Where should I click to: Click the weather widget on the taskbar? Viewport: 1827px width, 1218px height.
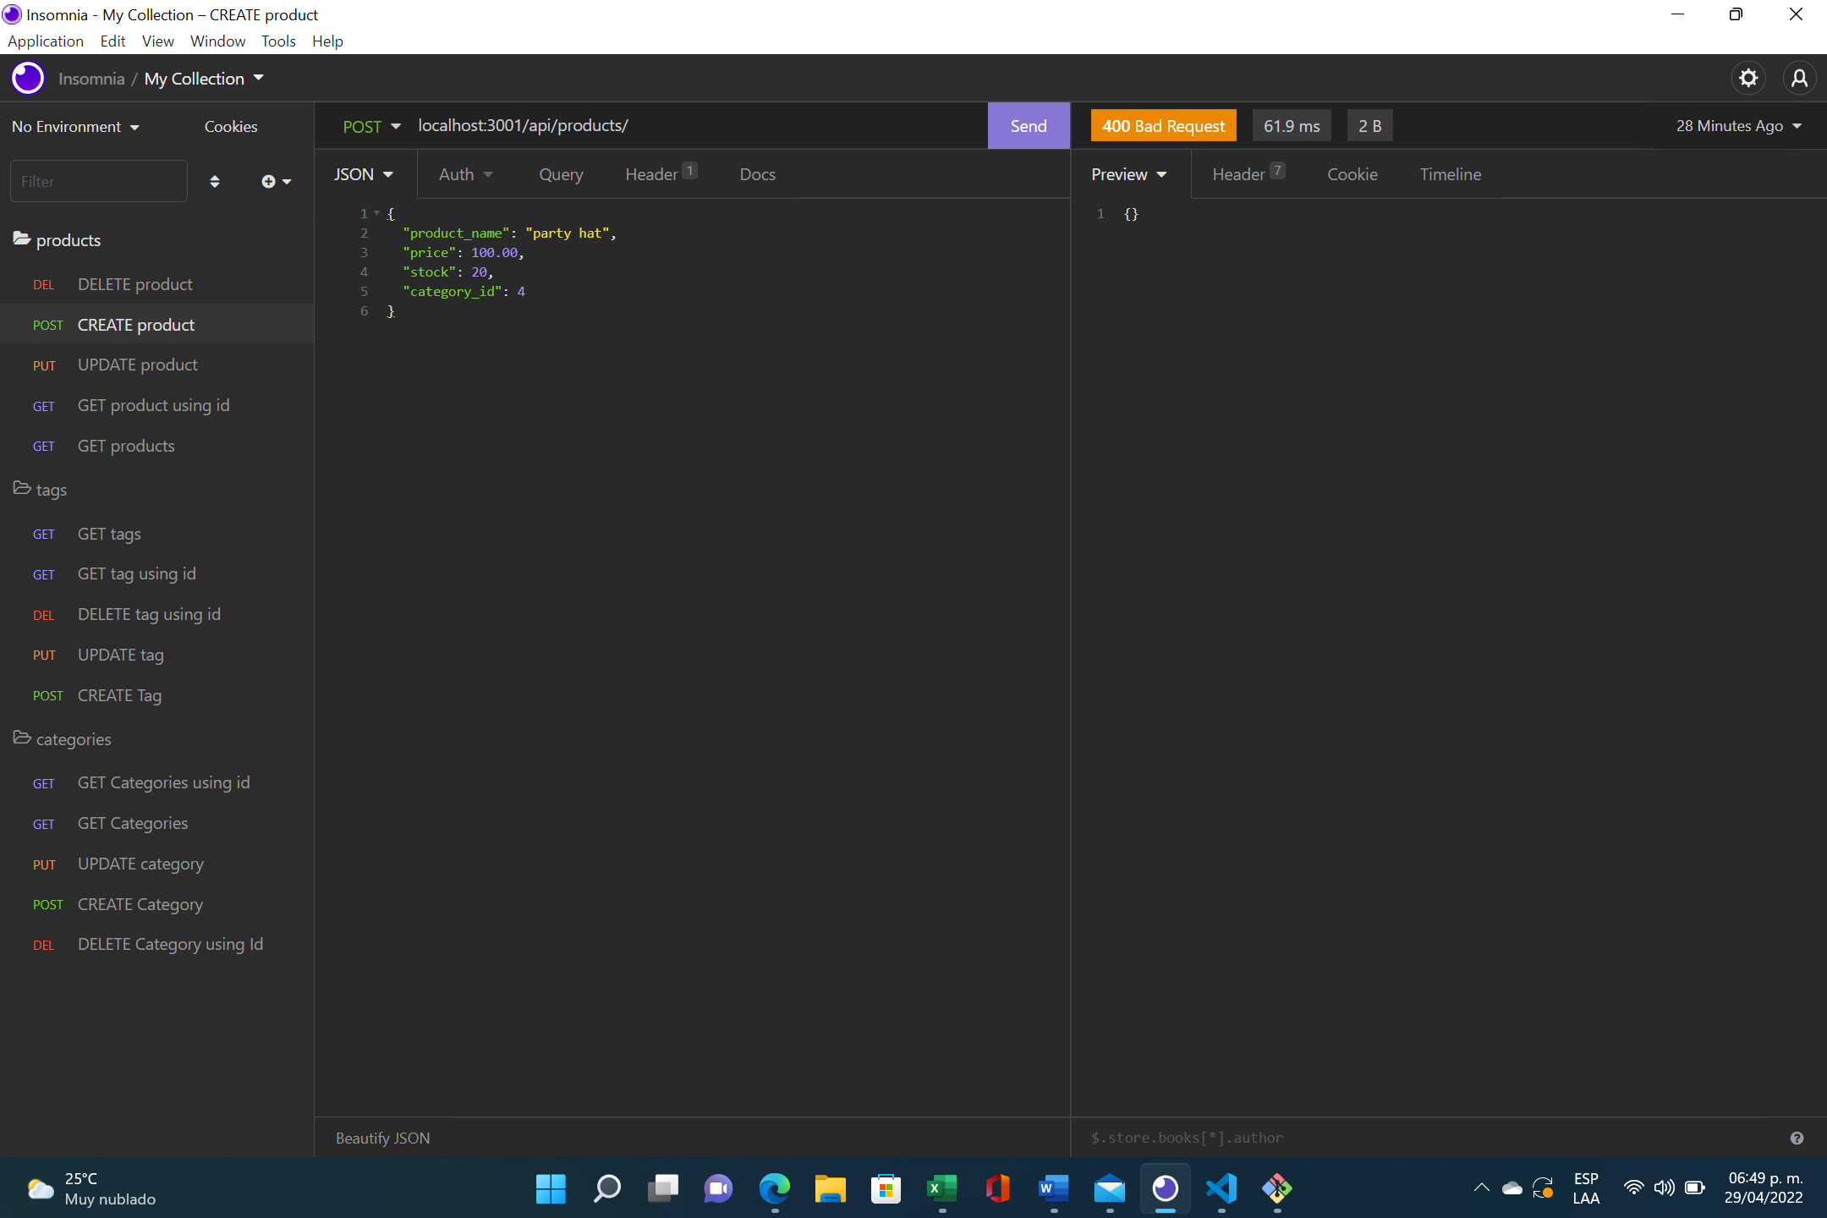[x=91, y=1188]
